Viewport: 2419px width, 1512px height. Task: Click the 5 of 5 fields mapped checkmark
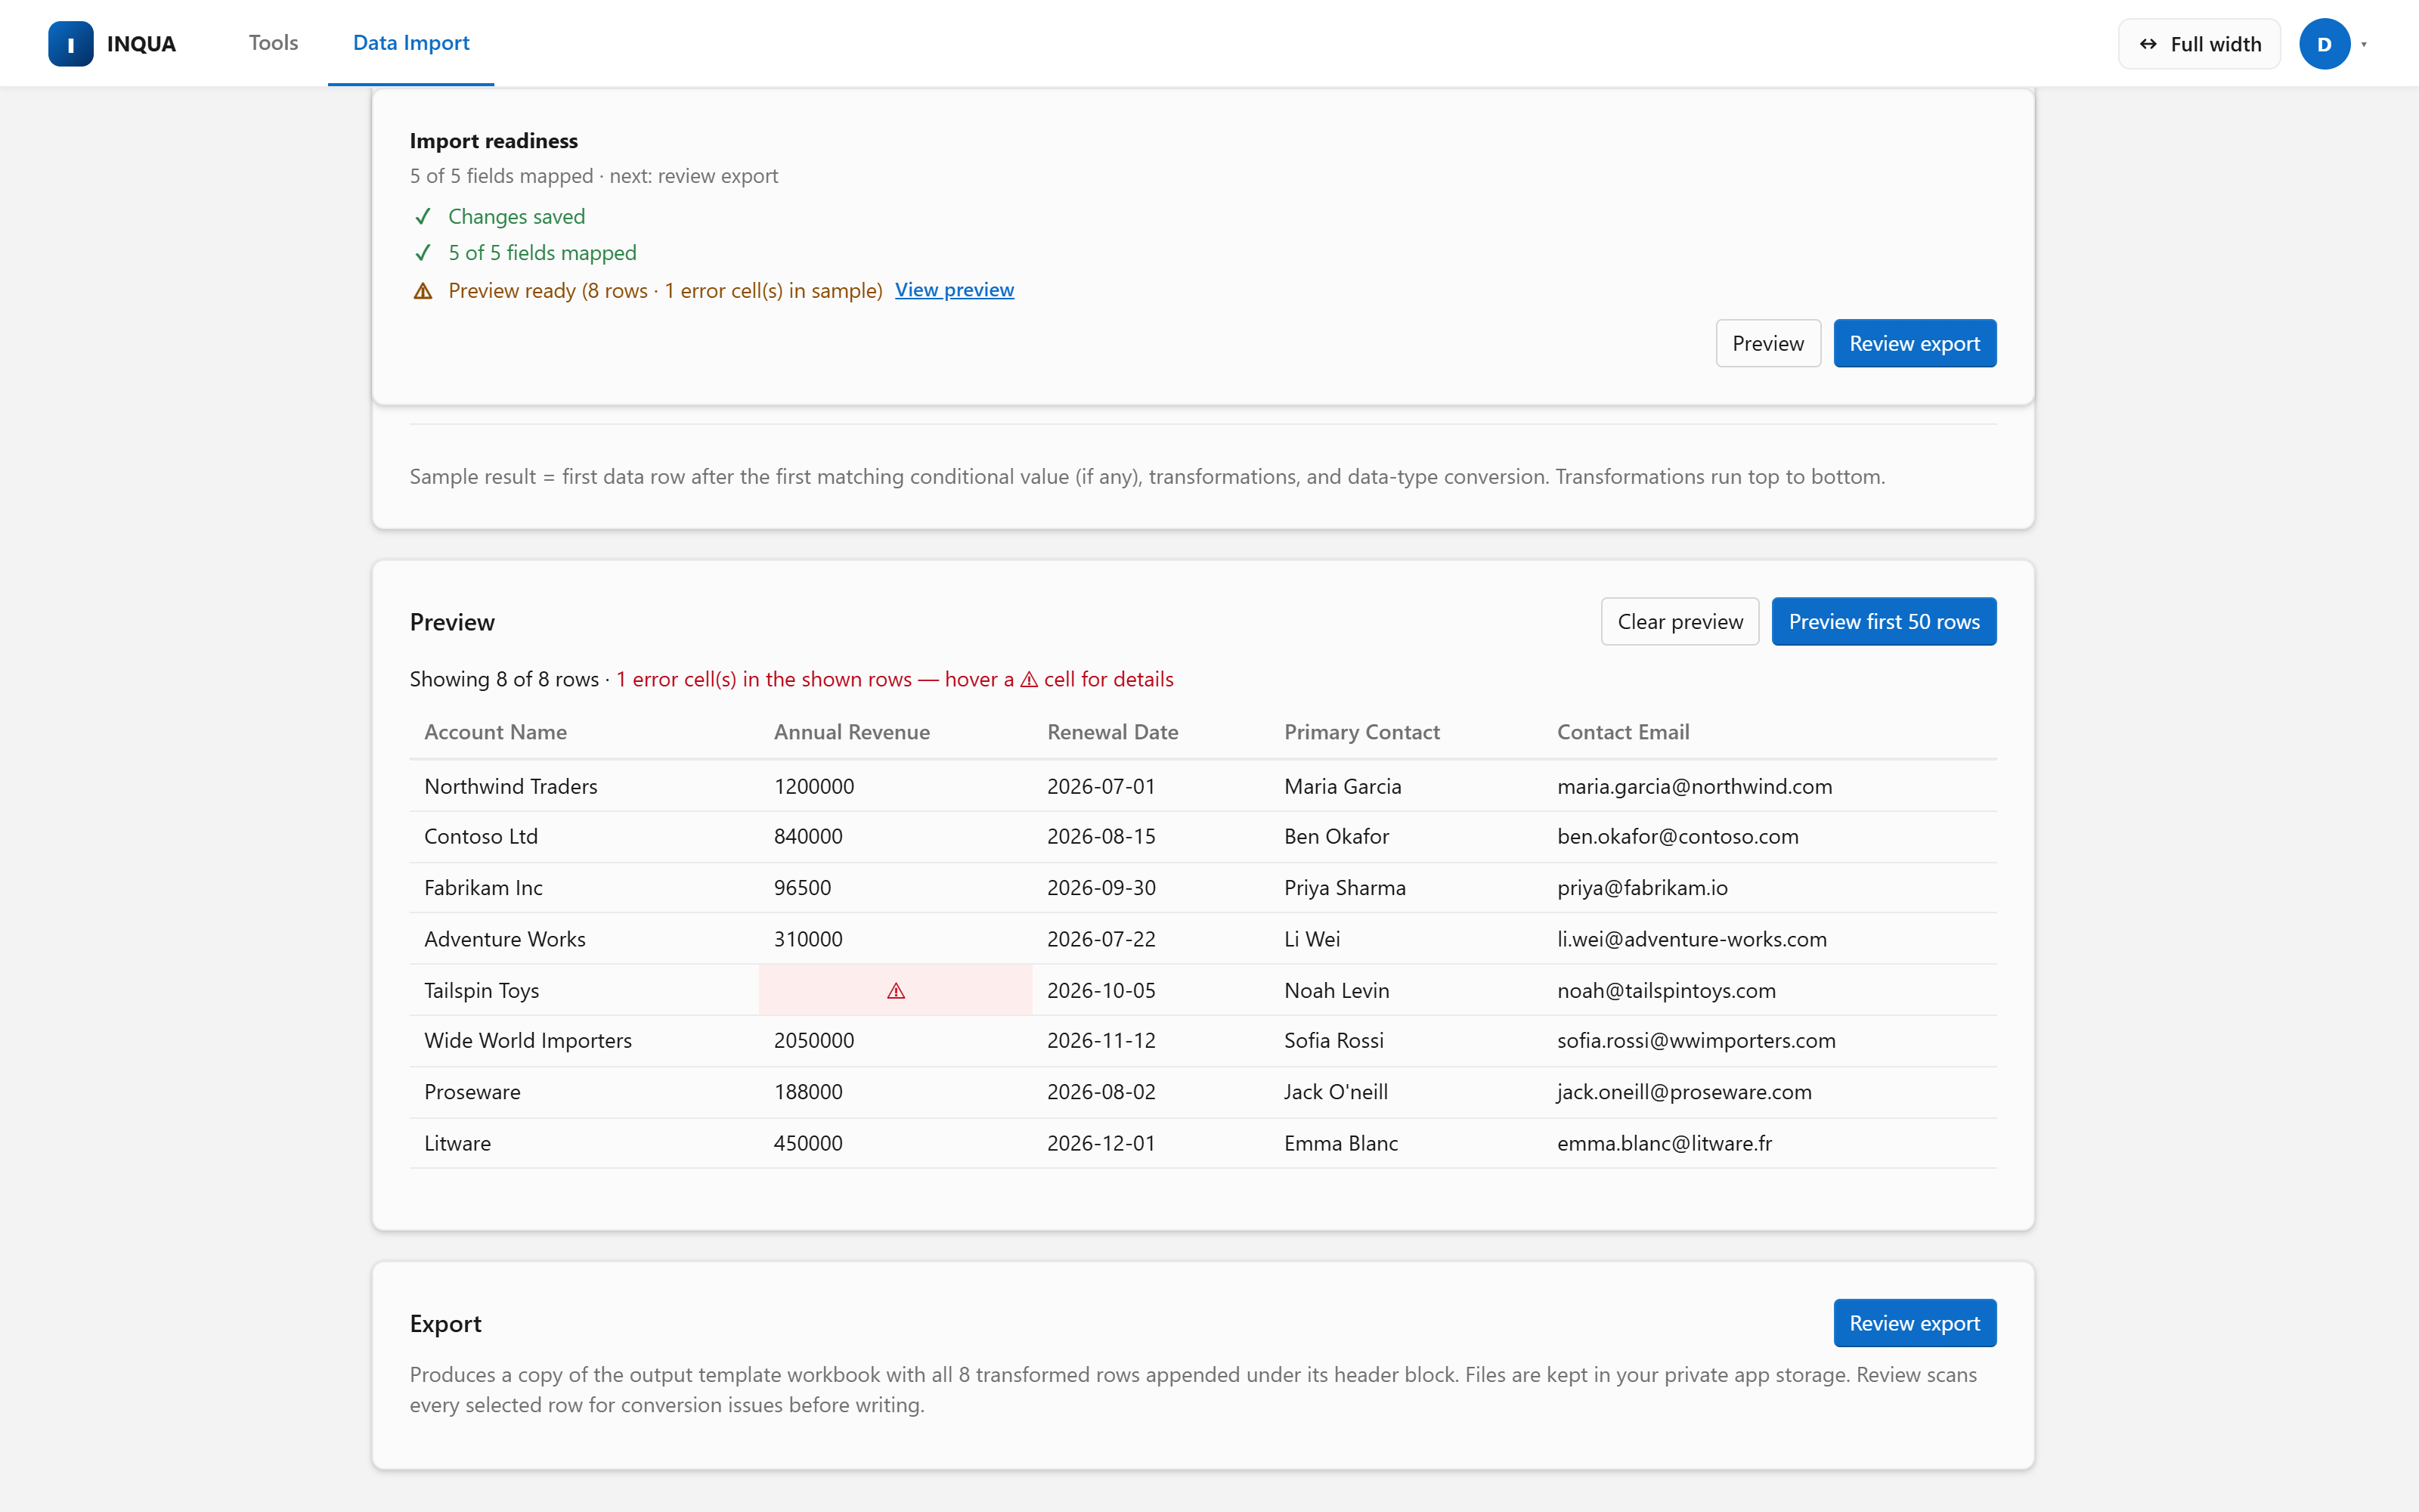click(423, 253)
